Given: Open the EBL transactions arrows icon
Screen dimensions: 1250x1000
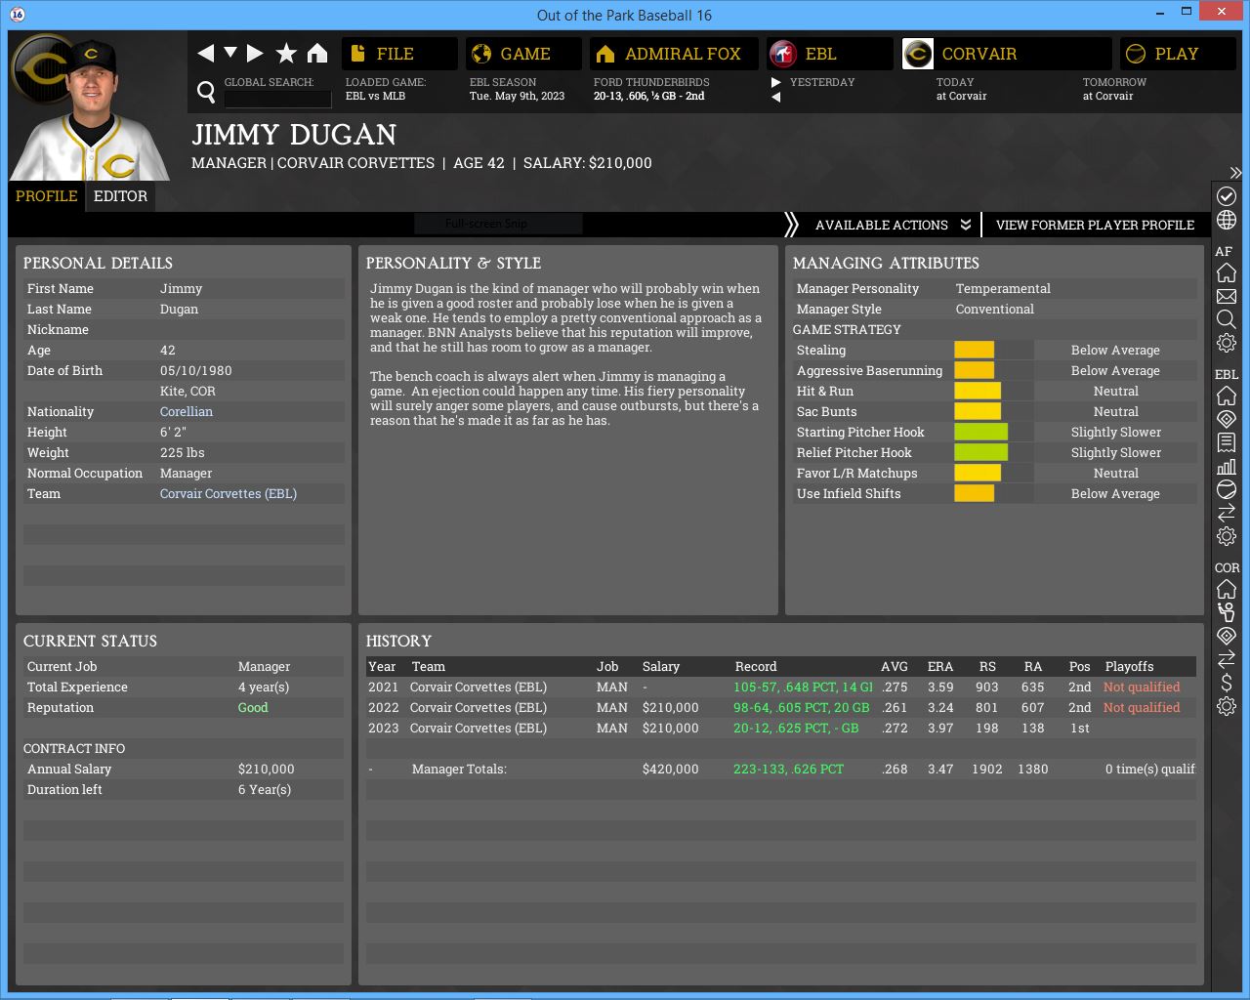Looking at the screenshot, I should (1227, 513).
